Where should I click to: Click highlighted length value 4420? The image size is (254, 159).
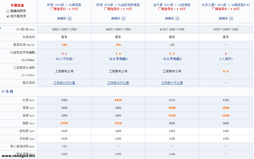pyautogui.click(x=118, y=100)
